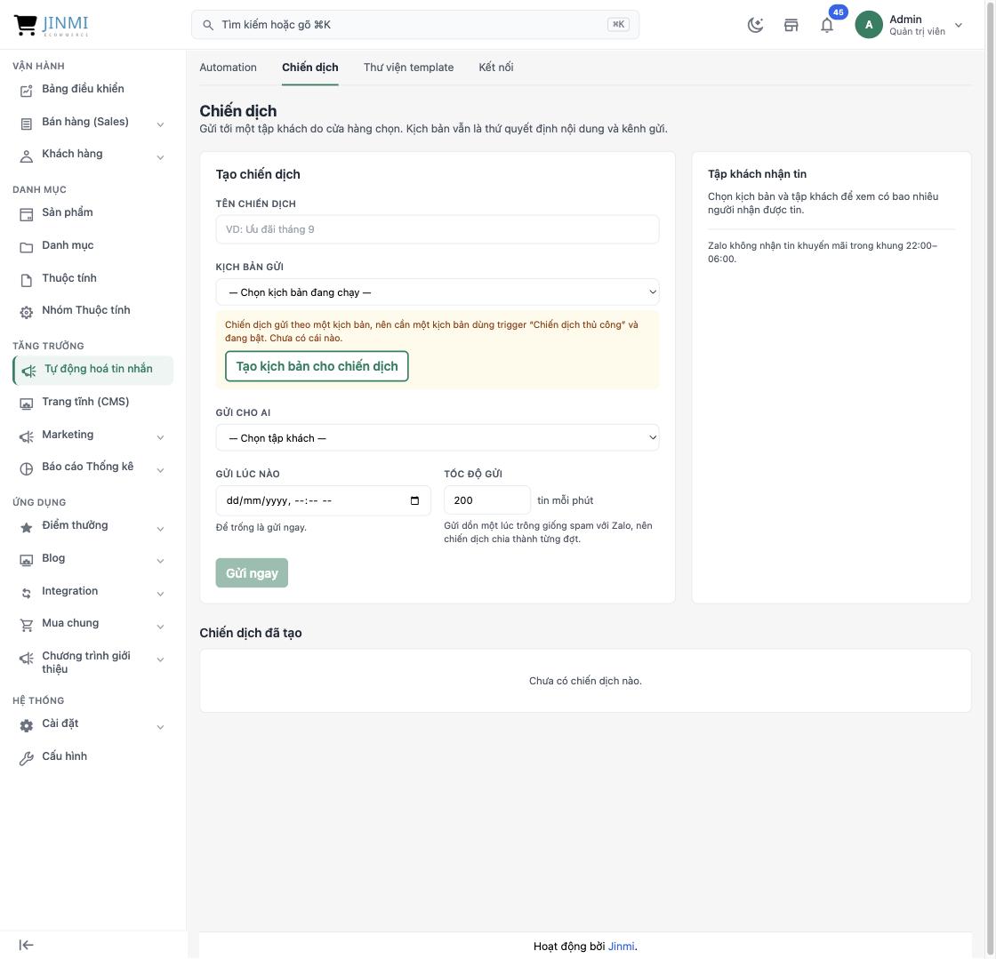Image resolution: width=996 pixels, height=959 pixels.
Task: Click the Gửi lúc nào date field
Action: [324, 500]
